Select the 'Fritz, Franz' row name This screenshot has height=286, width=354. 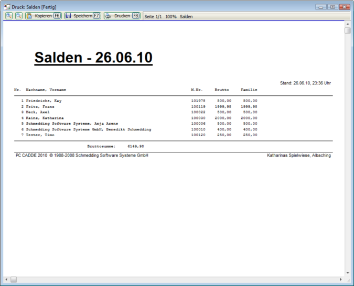click(40, 107)
